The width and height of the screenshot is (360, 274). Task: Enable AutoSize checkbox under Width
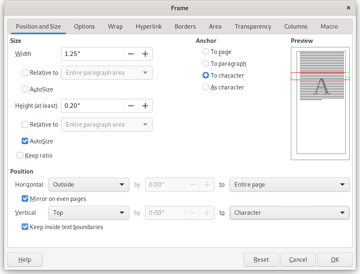coord(25,89)
